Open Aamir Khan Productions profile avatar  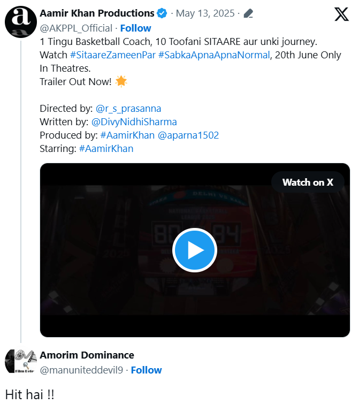(x=20, y=23)
